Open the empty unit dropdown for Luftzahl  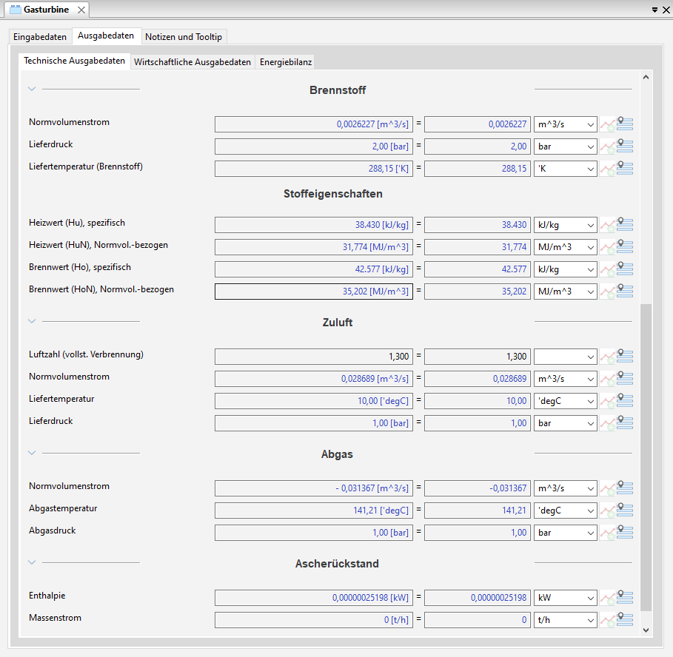point(565,357)
